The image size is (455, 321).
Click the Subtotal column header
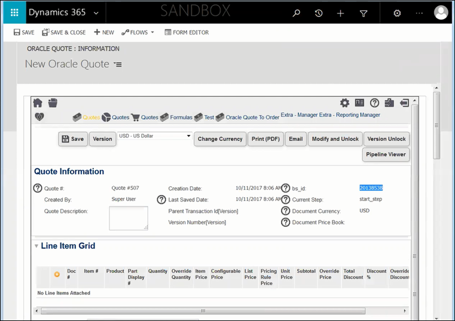click(306, 271)
